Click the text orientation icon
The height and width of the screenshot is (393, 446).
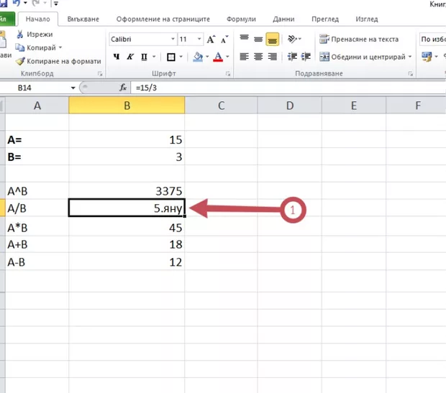click(x=293, y=39)
